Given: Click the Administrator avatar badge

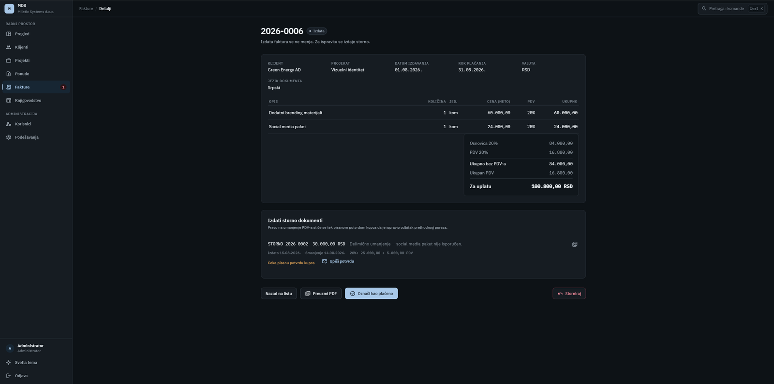Looking at the screenshot, I should click(x=10, y=348).
